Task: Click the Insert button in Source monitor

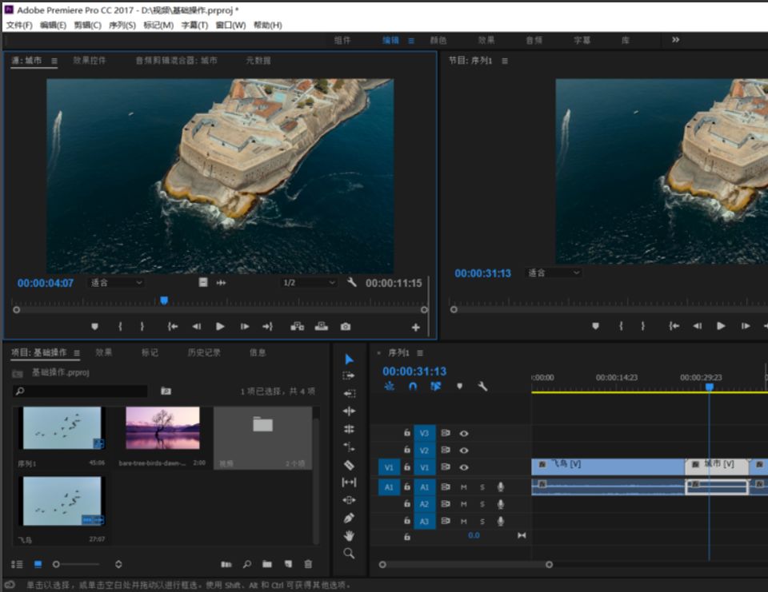Action: coord(298,326)
